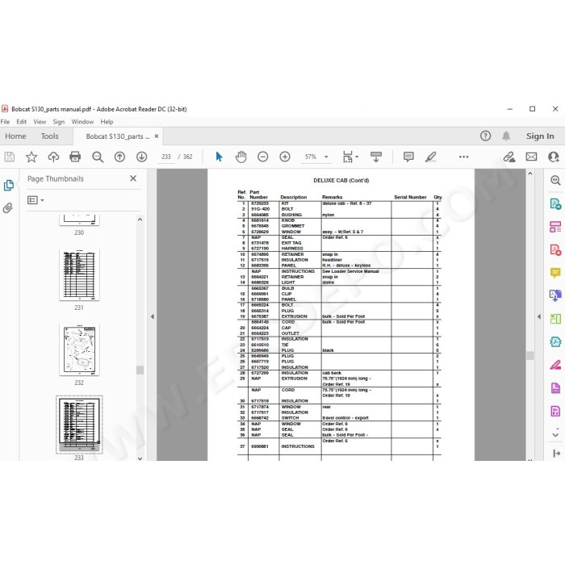
Task: Open Comment tool in right pane
Action: pyautogui.click(x=555, y=273)
